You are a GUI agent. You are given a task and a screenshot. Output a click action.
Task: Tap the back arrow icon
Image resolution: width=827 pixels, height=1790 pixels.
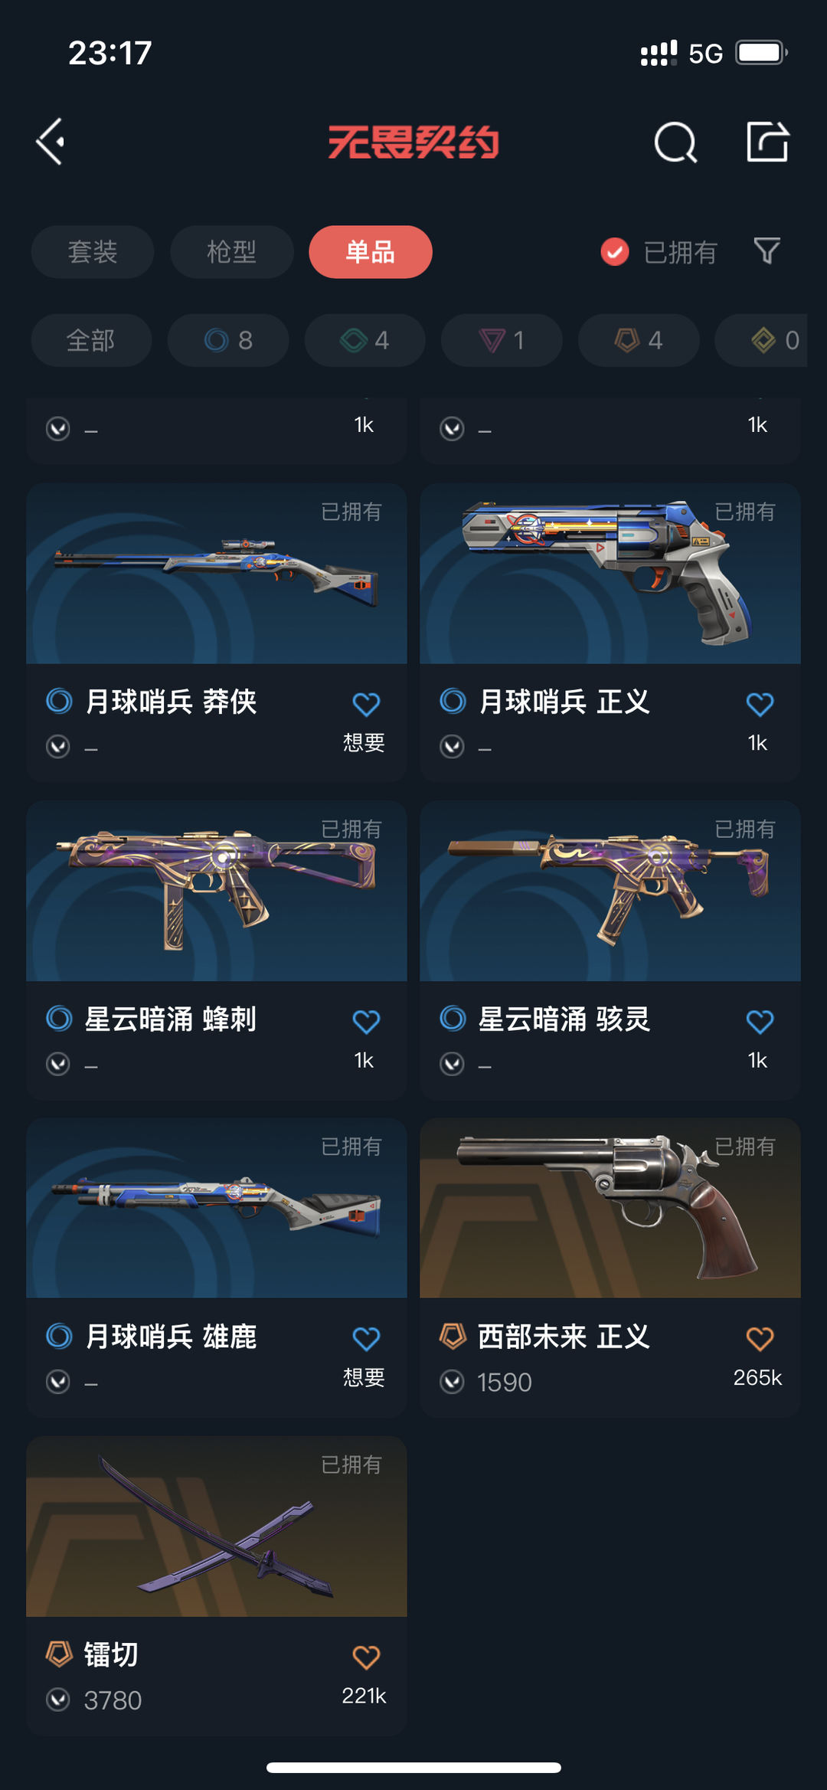click(51, 142)
